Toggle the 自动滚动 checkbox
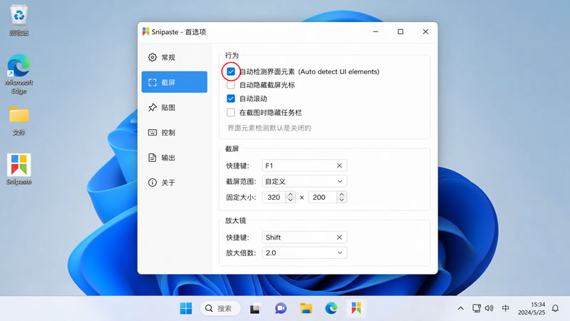This screenshot has height=321, width=570. pos(231,98)
